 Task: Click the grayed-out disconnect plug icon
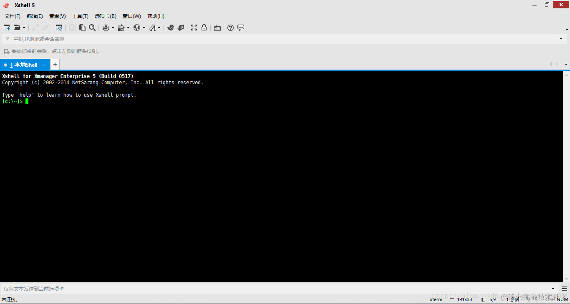click(45, 28)
